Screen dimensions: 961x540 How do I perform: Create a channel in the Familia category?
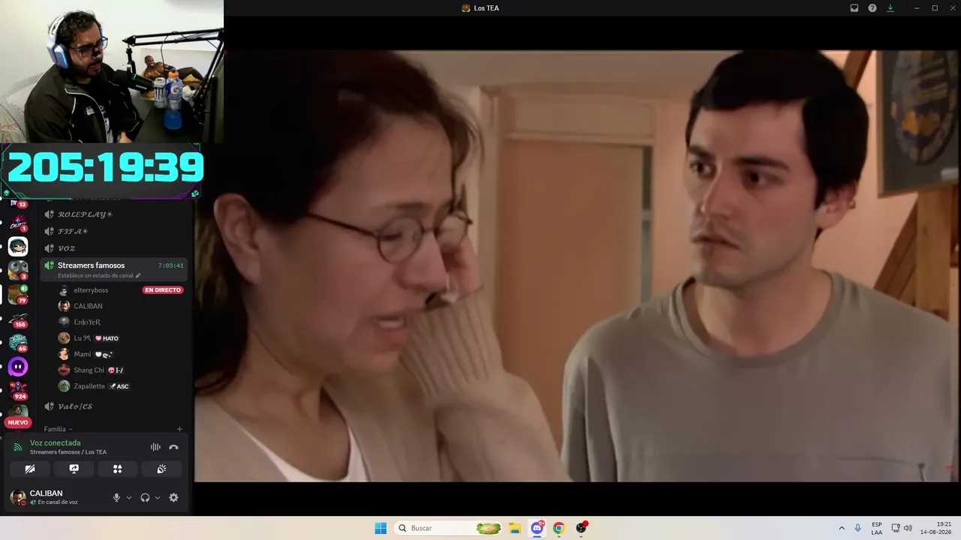pyautogui.click(x=179, y=429)
